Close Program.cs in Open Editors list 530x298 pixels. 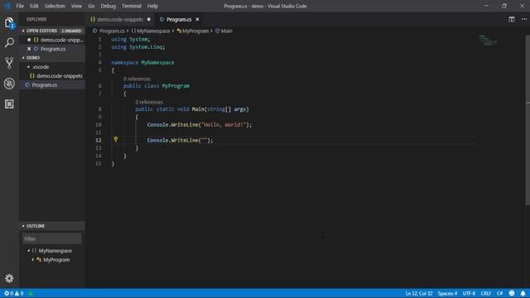click(x=29, y=49)
